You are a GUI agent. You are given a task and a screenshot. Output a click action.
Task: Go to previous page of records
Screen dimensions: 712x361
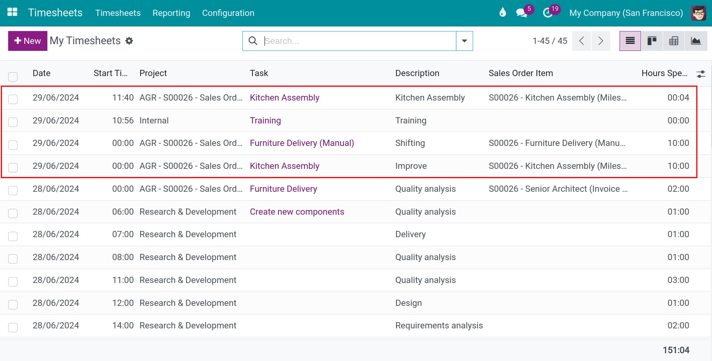pyautogui.click(x=581, y=41)
